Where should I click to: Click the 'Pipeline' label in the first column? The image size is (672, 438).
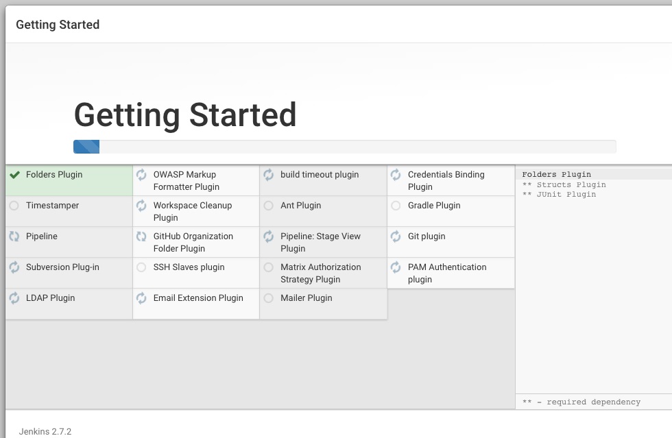pyautogui.click(x=42, y=236)
